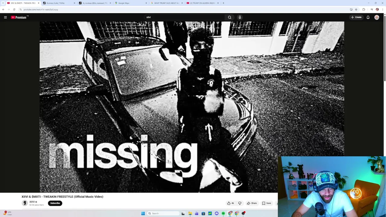
Task: Open File Explorer from taskbar
Action: point(190,213)
